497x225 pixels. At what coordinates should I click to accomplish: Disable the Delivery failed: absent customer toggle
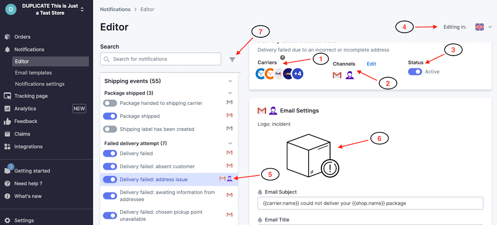click(x=110, y=166)
